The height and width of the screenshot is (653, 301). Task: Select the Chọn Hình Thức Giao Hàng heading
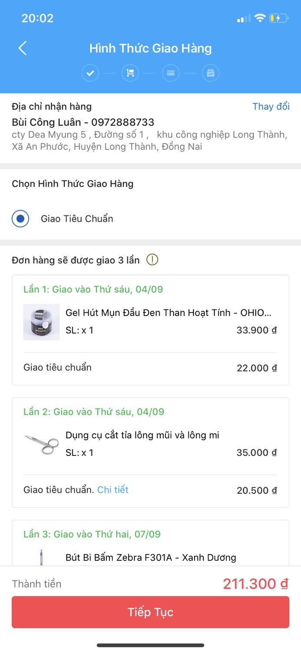tap(72, 184)
